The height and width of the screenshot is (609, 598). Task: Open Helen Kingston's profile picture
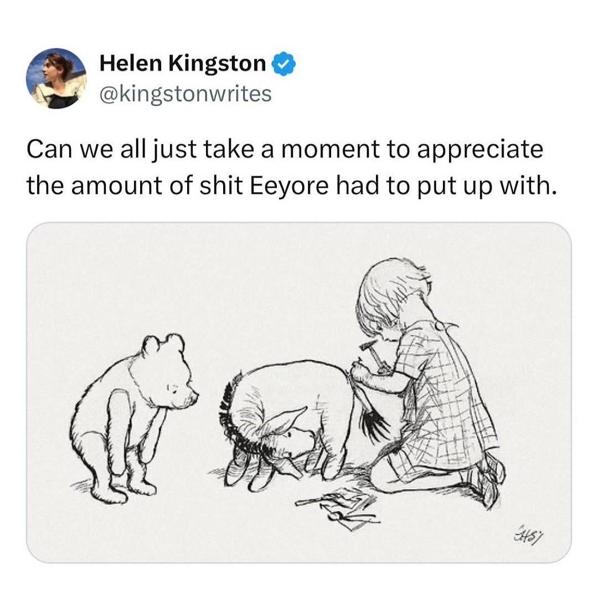click(56, 78)
